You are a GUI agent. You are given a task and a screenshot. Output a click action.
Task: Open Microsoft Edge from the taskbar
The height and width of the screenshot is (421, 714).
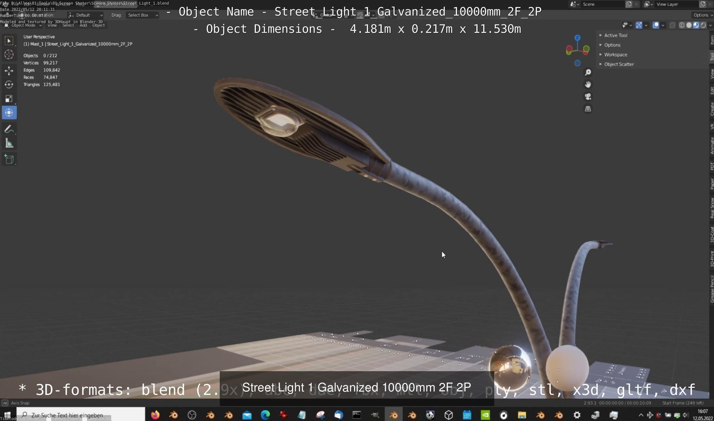coord(265,415)
